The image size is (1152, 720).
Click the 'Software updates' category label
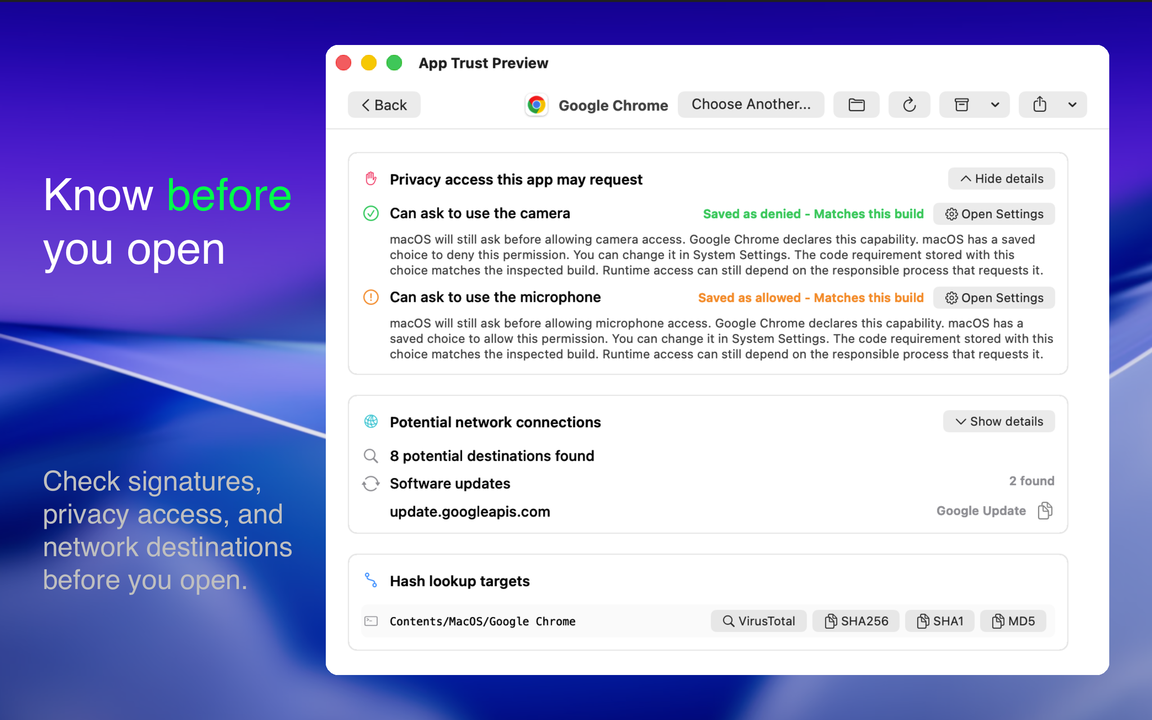[450, 483]
